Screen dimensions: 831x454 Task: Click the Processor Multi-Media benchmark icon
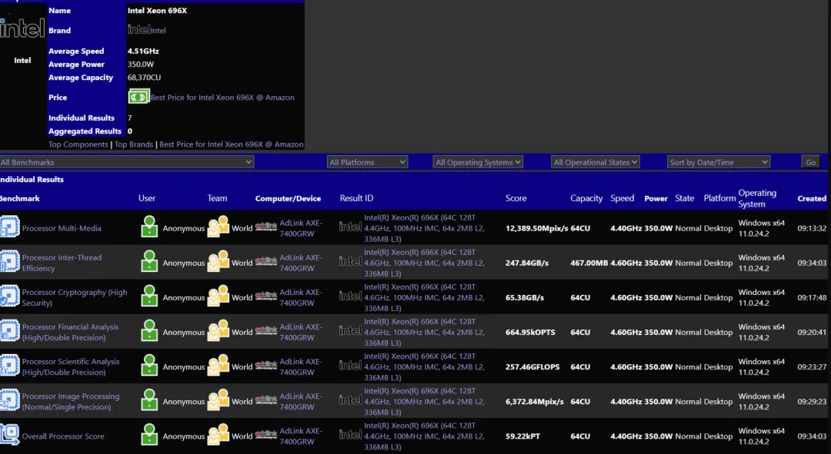pos(10,227)
